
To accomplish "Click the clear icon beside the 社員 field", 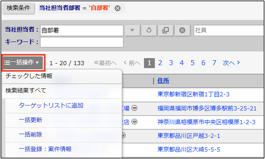I will [182, 30].
